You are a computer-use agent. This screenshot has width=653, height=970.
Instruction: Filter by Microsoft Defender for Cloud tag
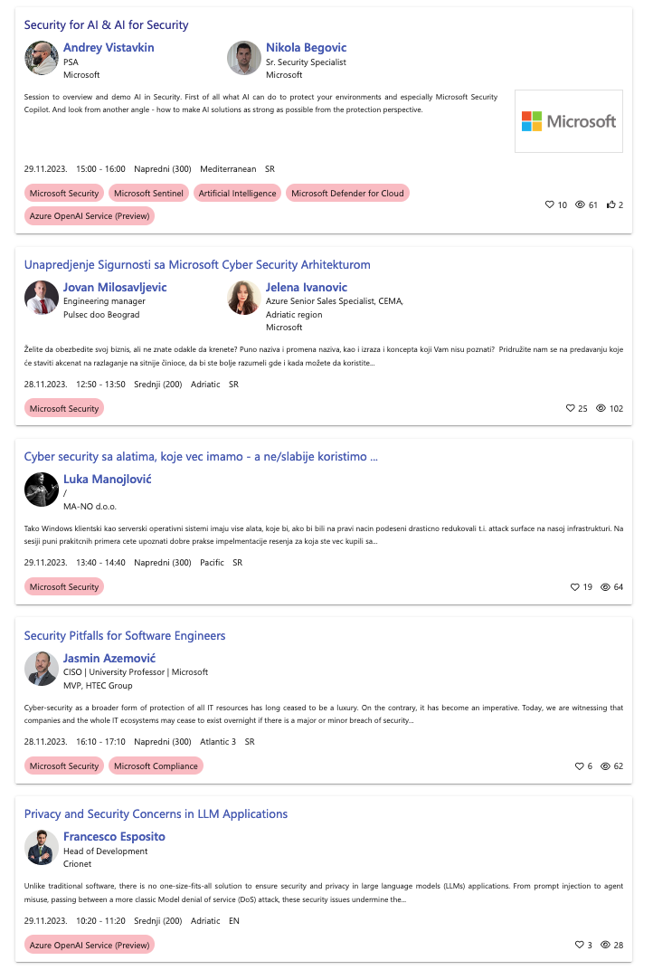347,193
